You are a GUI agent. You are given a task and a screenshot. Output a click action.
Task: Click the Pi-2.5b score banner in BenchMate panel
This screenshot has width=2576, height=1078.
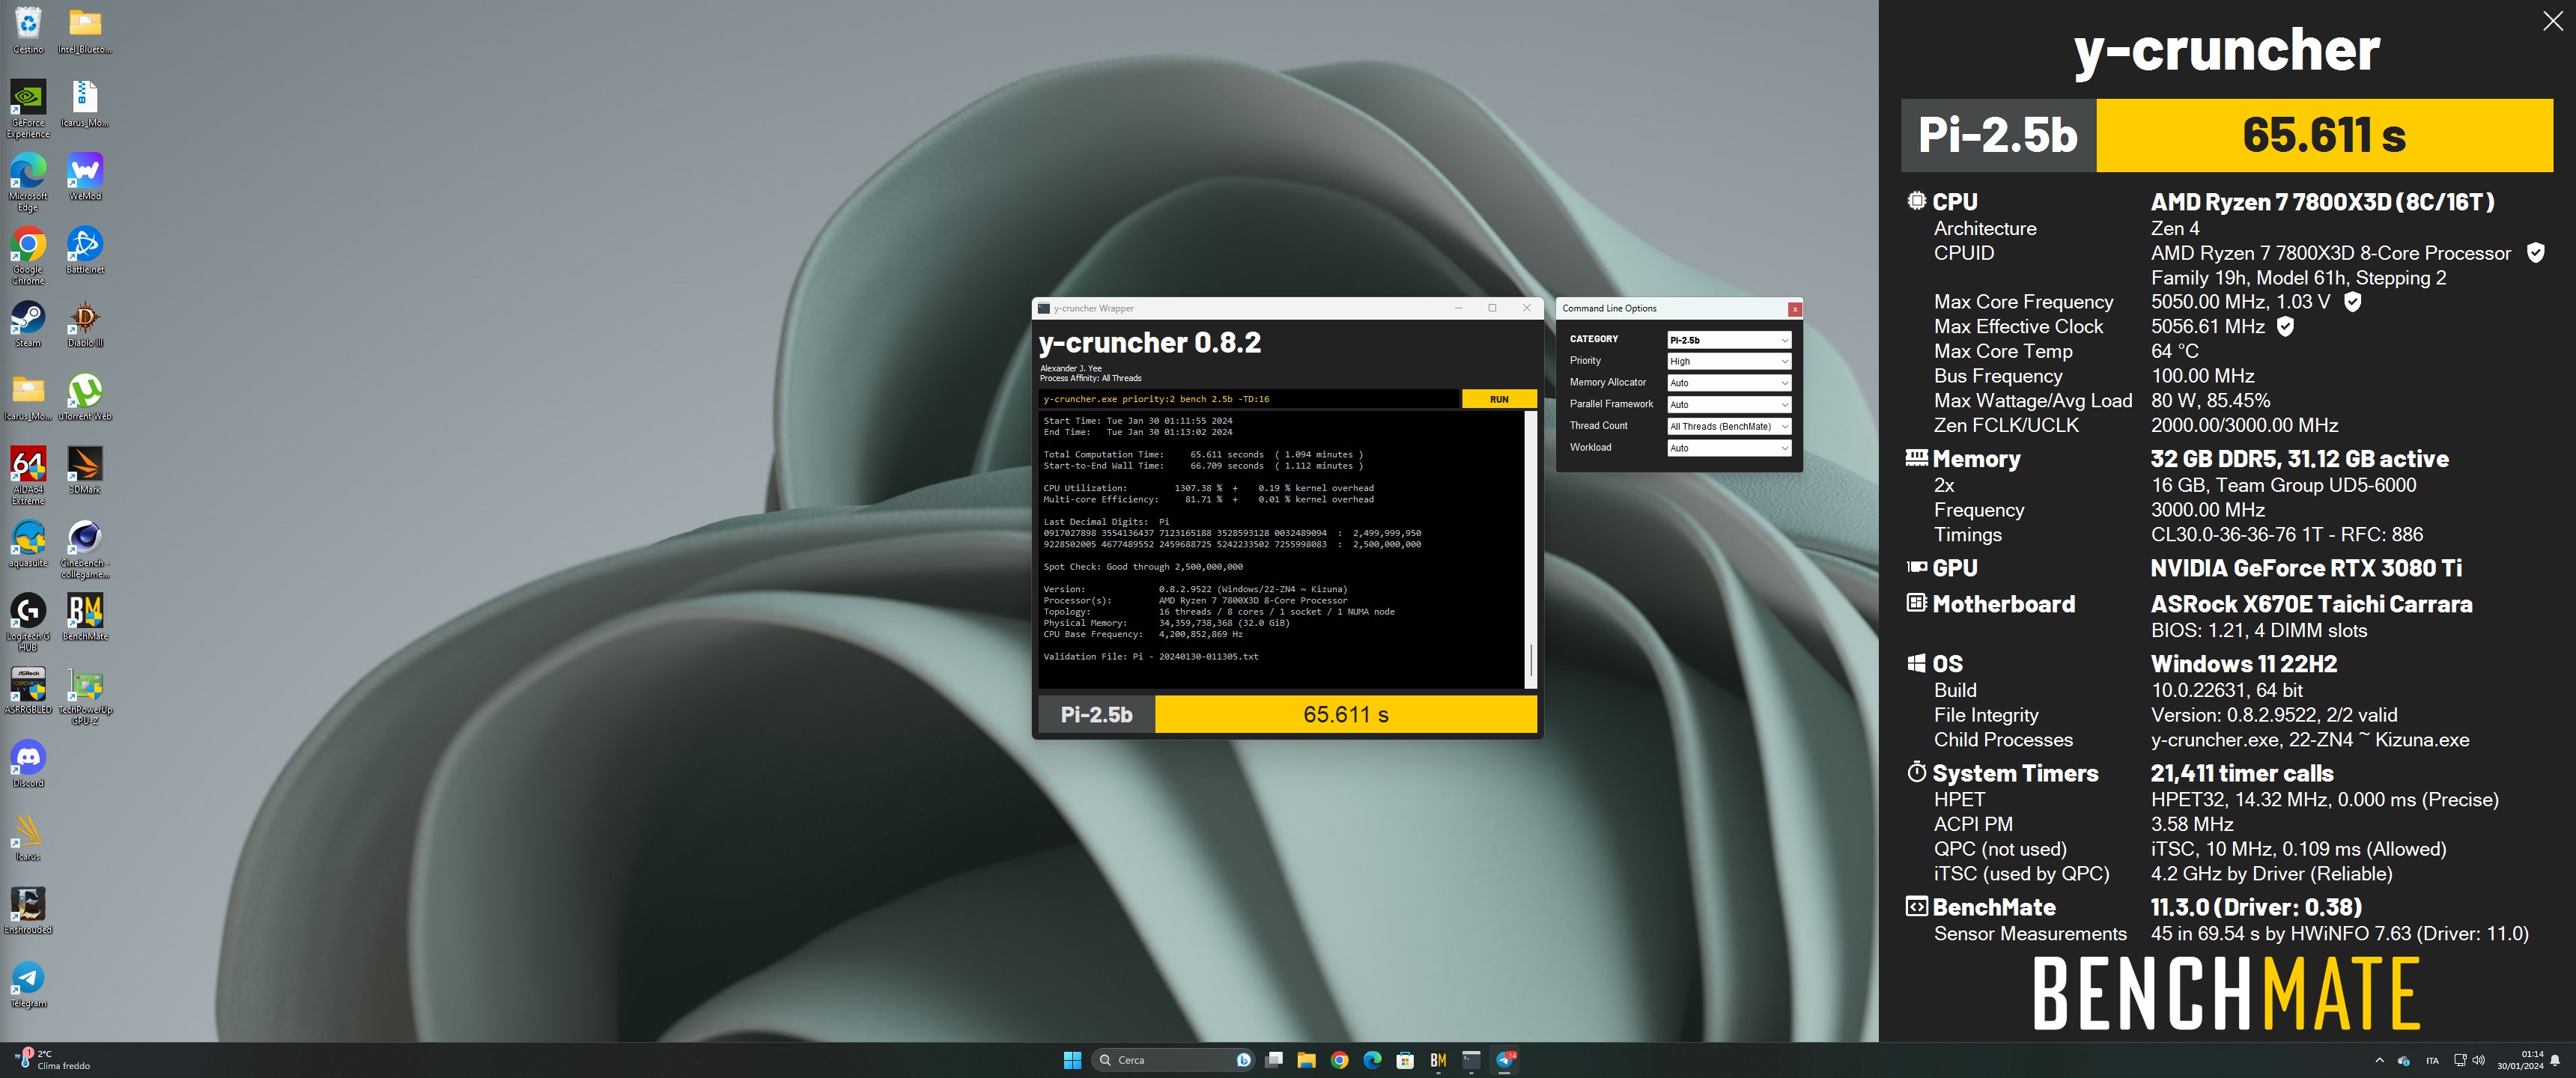click(x=2226, y=135)
